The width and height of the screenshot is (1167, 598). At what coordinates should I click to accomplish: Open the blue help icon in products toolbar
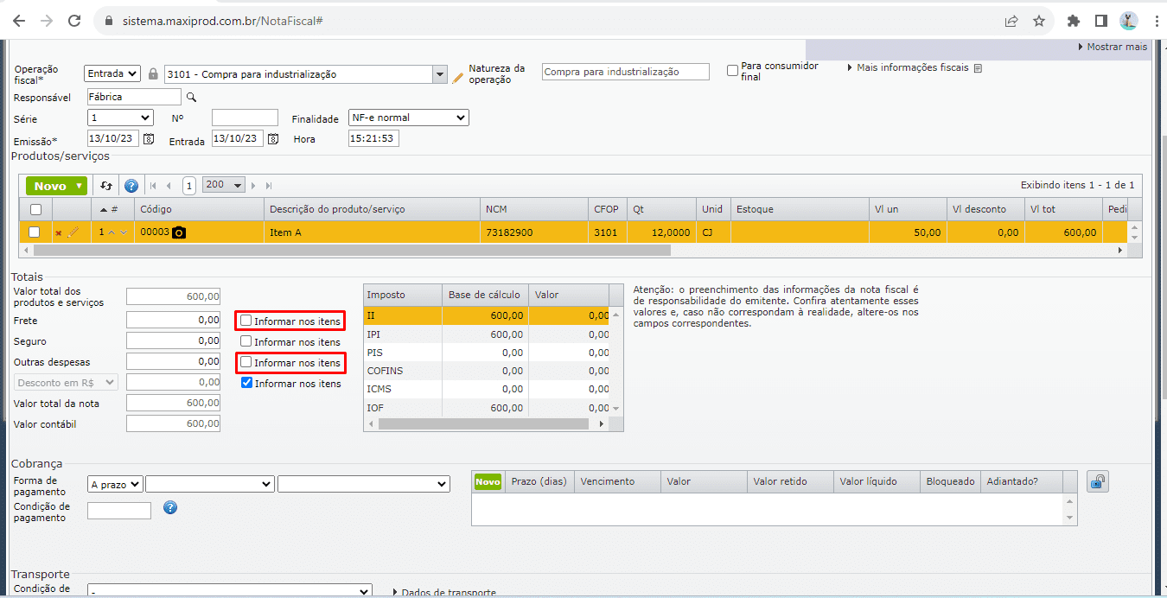(x=131, y=186)
